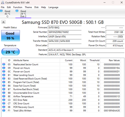Click the Serial Number field
Screen dimensions: 125x117
[65, 32]
